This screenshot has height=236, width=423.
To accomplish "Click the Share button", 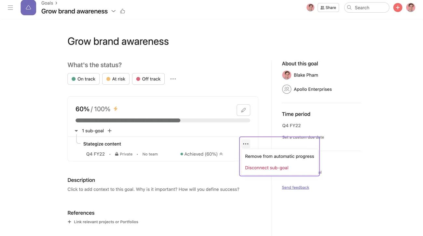I will pos(328,7).
